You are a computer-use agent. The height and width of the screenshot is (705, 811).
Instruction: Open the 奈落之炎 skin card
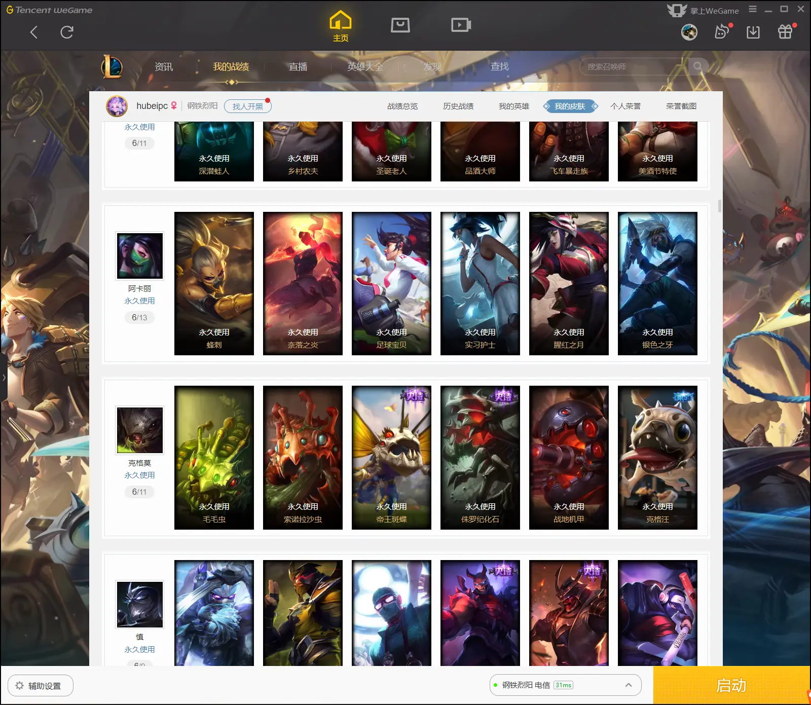point(303,283)
